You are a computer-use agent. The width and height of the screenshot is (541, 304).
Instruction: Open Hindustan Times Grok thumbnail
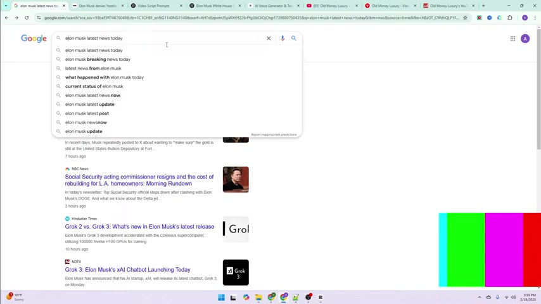coord(236,229)
